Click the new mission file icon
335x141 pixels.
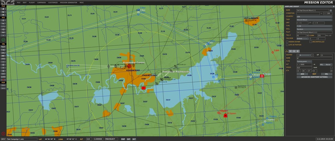pos(3,9)
